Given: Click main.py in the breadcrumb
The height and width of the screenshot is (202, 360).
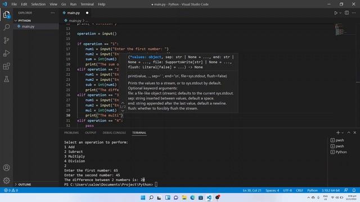Looking at the screenshot, I should tap(75, 21).
